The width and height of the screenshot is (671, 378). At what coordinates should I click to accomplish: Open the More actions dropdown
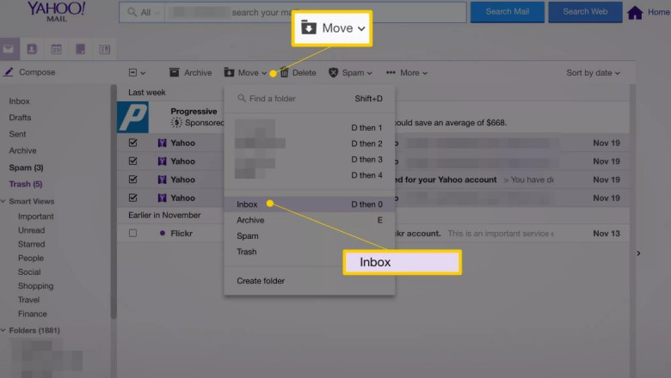(407, 73)
